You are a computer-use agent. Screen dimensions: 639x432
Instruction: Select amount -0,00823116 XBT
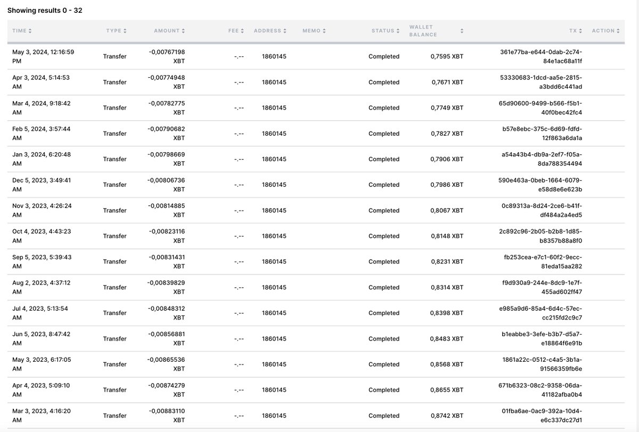167,236
